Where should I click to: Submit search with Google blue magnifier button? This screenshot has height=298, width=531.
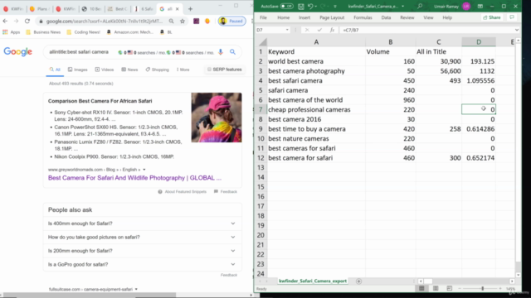point(232,52)
